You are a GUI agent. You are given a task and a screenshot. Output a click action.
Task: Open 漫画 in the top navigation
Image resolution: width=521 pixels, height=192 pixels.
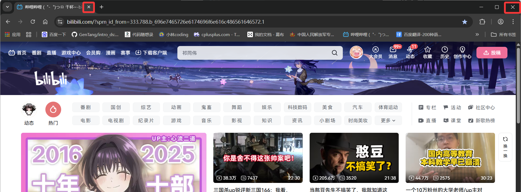[x=110, y=53]
